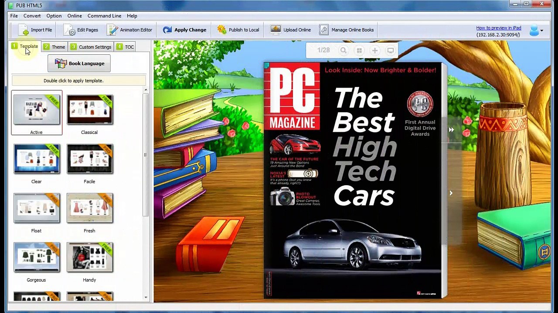The image size is (558, 313).
Task: Open the Command Line menu
Action: [x=104, y=16]
